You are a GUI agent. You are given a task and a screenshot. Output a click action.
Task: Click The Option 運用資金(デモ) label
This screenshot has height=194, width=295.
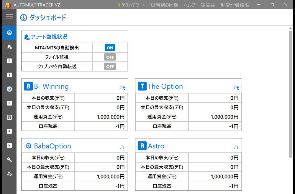point(162,117)
